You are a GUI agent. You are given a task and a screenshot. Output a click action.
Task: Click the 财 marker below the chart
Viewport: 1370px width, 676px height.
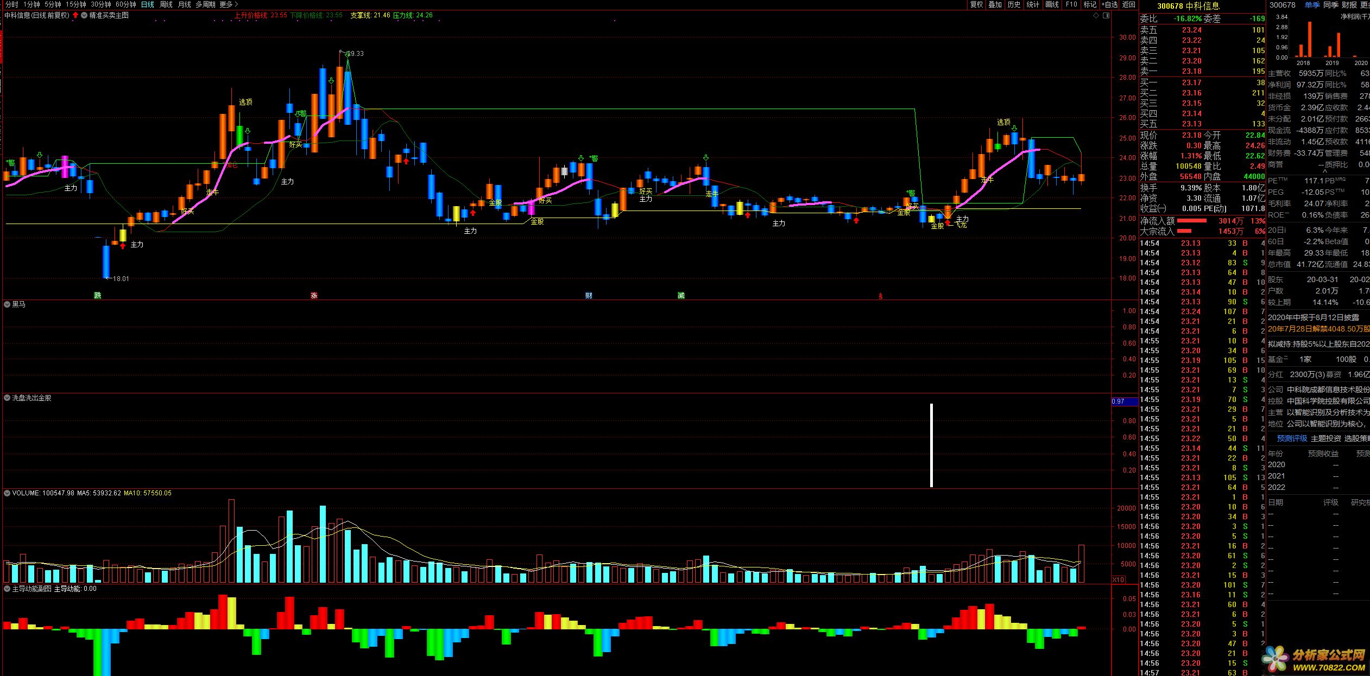click(589, 296)
